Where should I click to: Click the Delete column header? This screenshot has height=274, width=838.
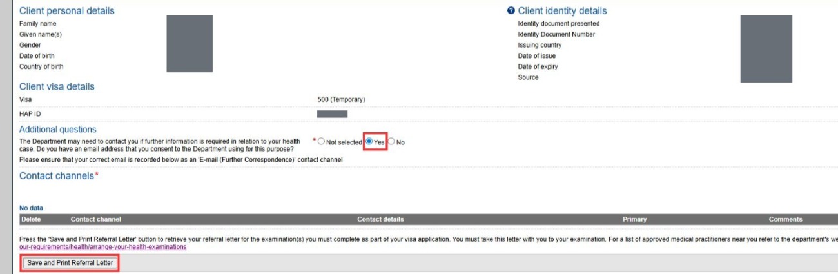coord(31,219)
